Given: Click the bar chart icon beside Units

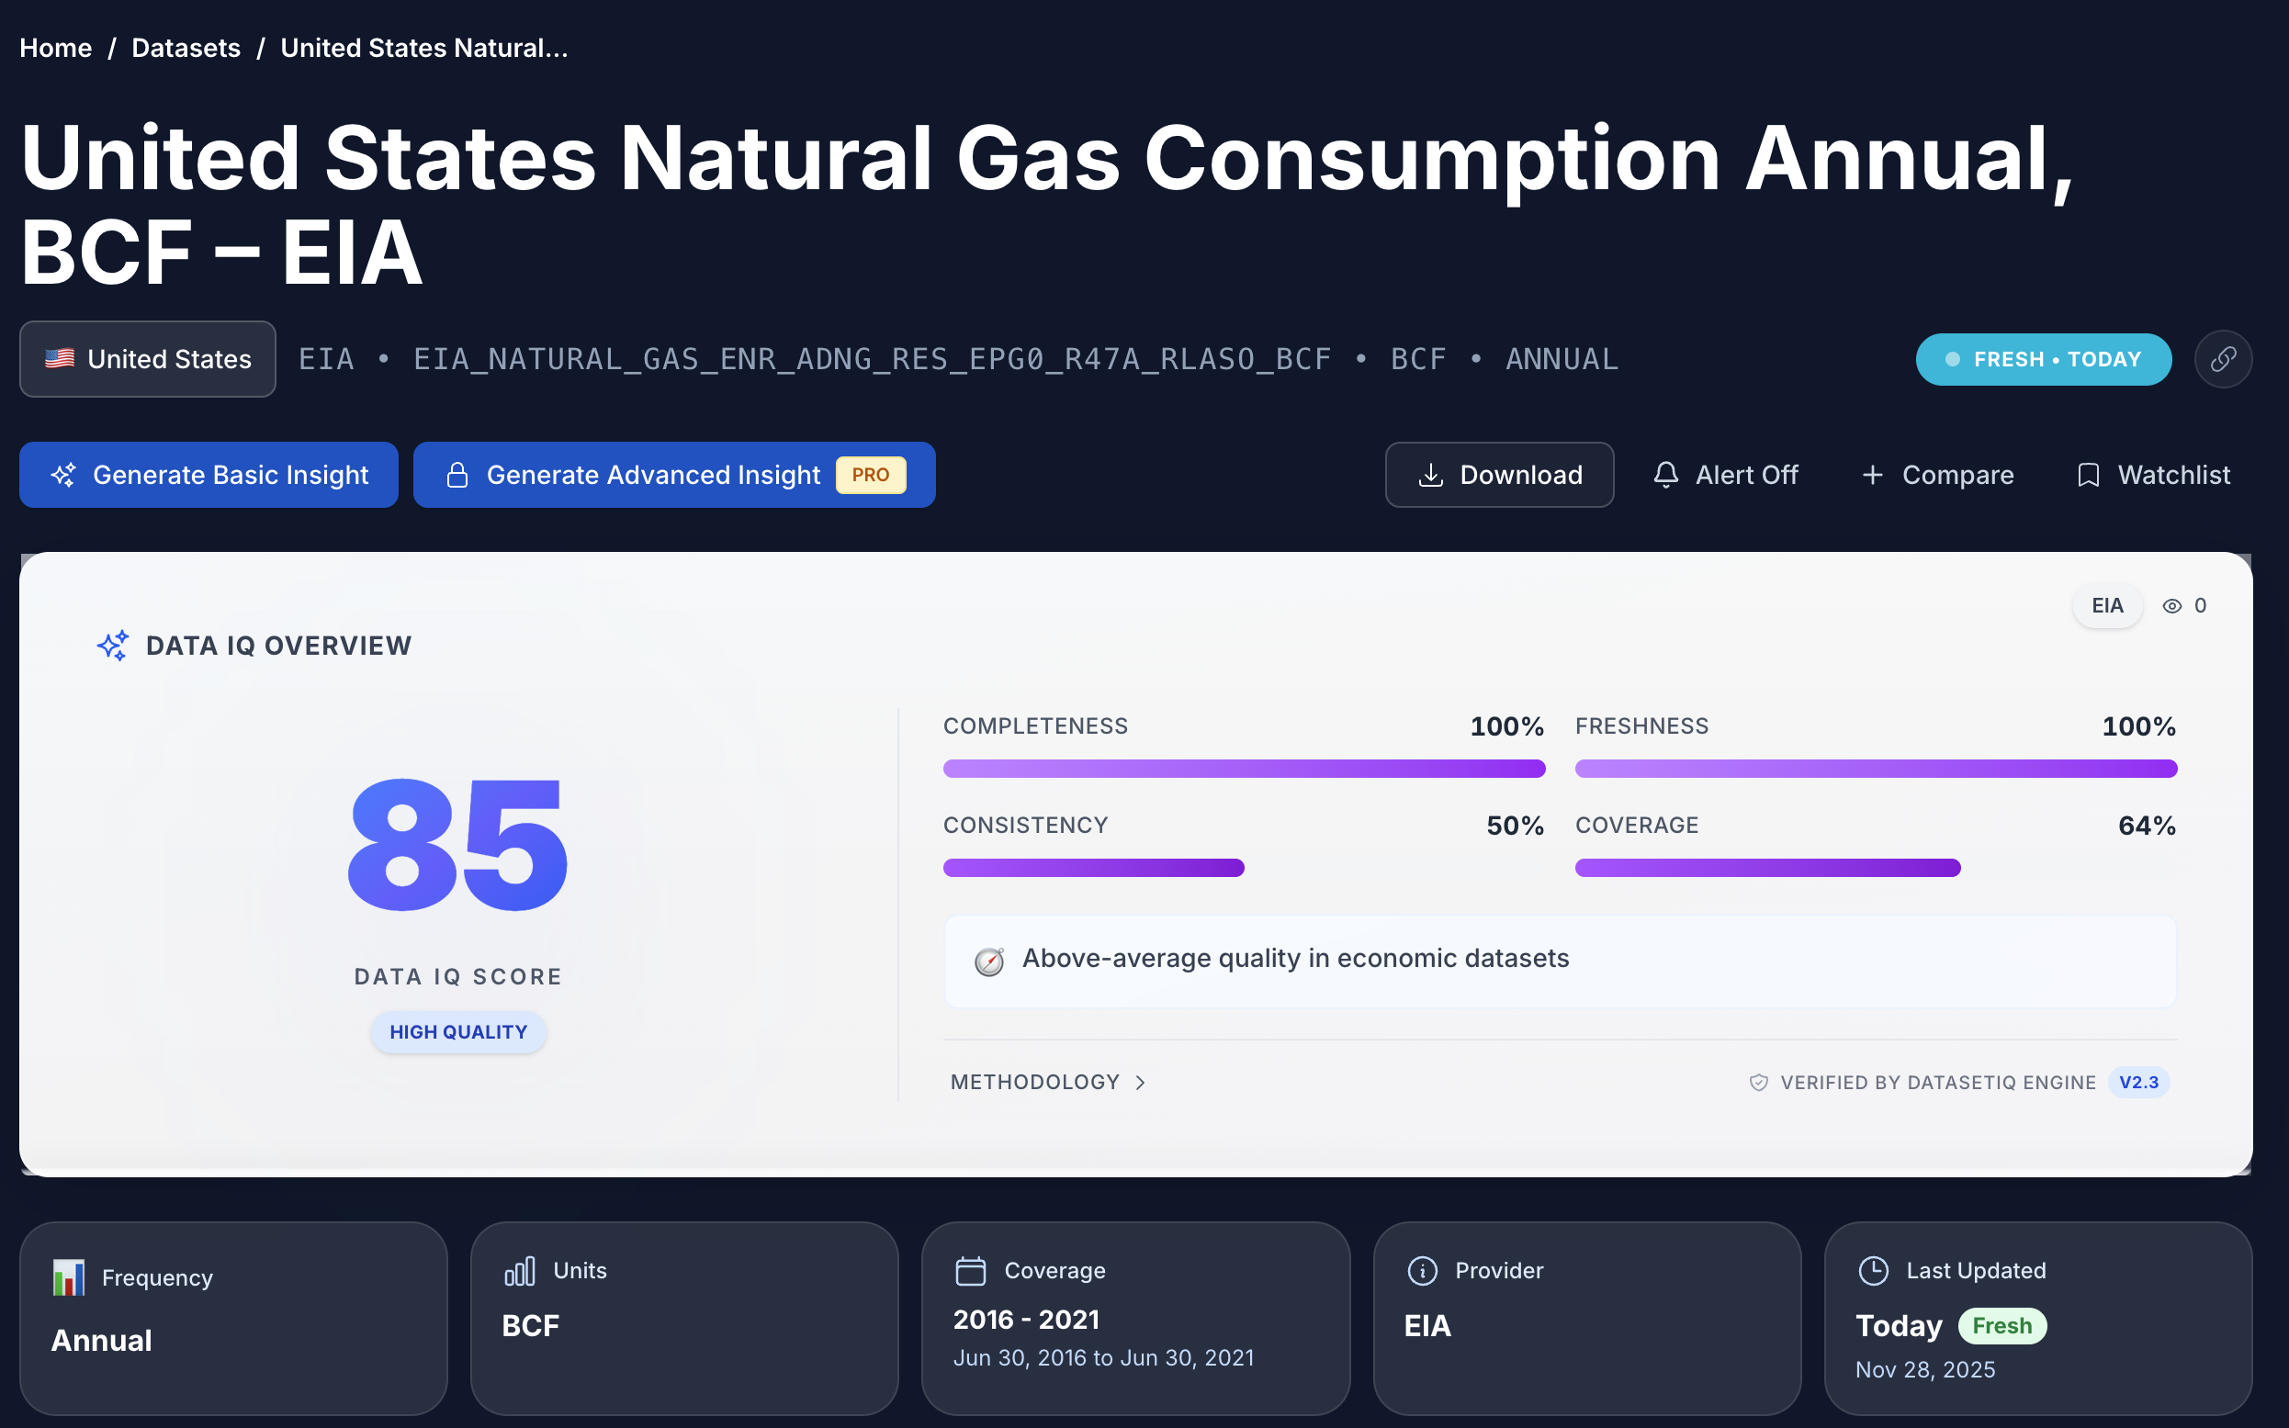Looking at the screenshot, I should 520,1270.
